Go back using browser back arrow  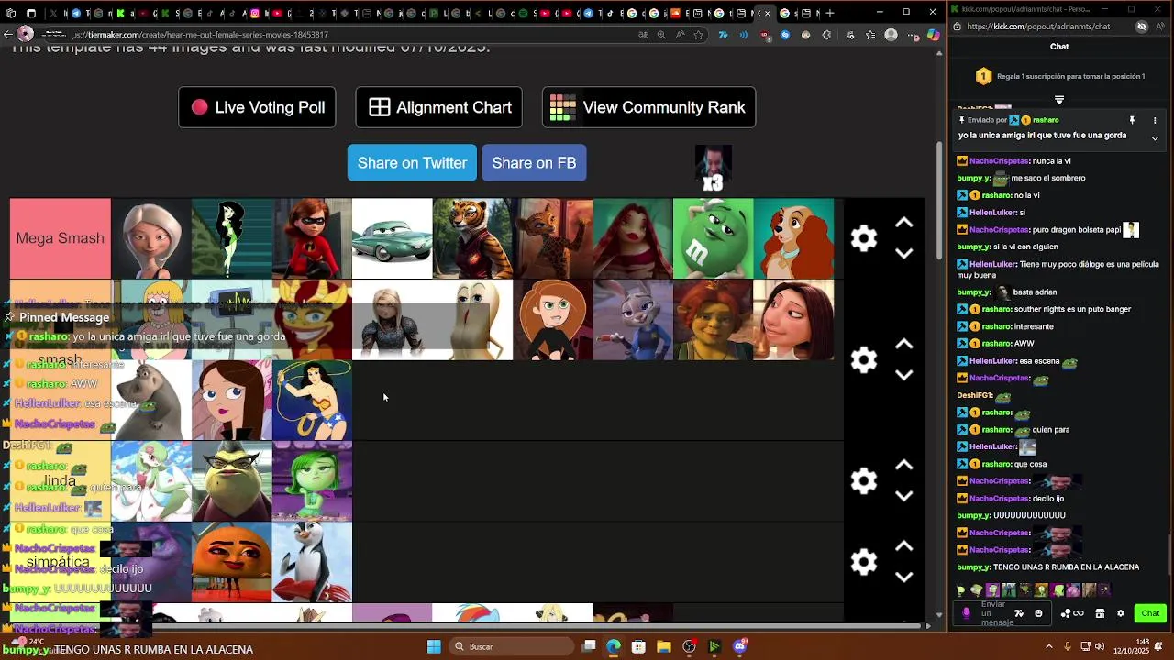coord(8,35)
